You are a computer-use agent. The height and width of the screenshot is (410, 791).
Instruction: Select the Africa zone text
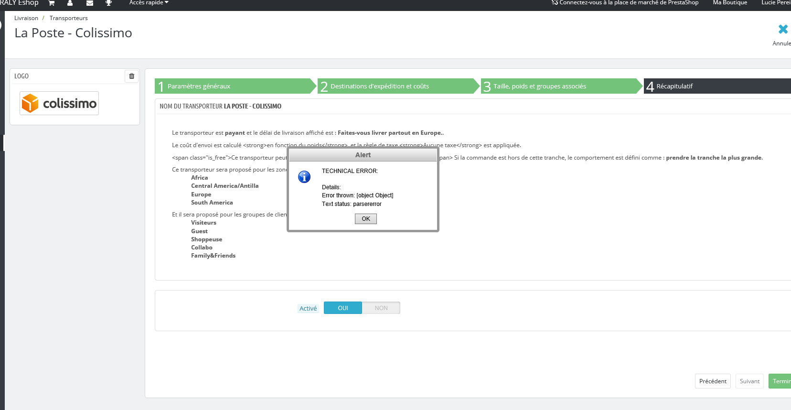200,178
